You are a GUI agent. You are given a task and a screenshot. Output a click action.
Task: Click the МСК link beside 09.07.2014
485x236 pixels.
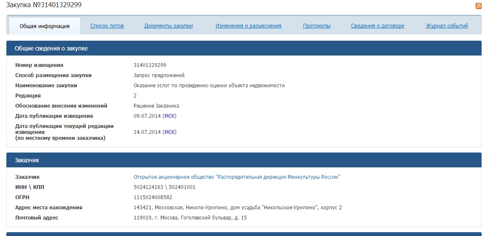(169, 116)
